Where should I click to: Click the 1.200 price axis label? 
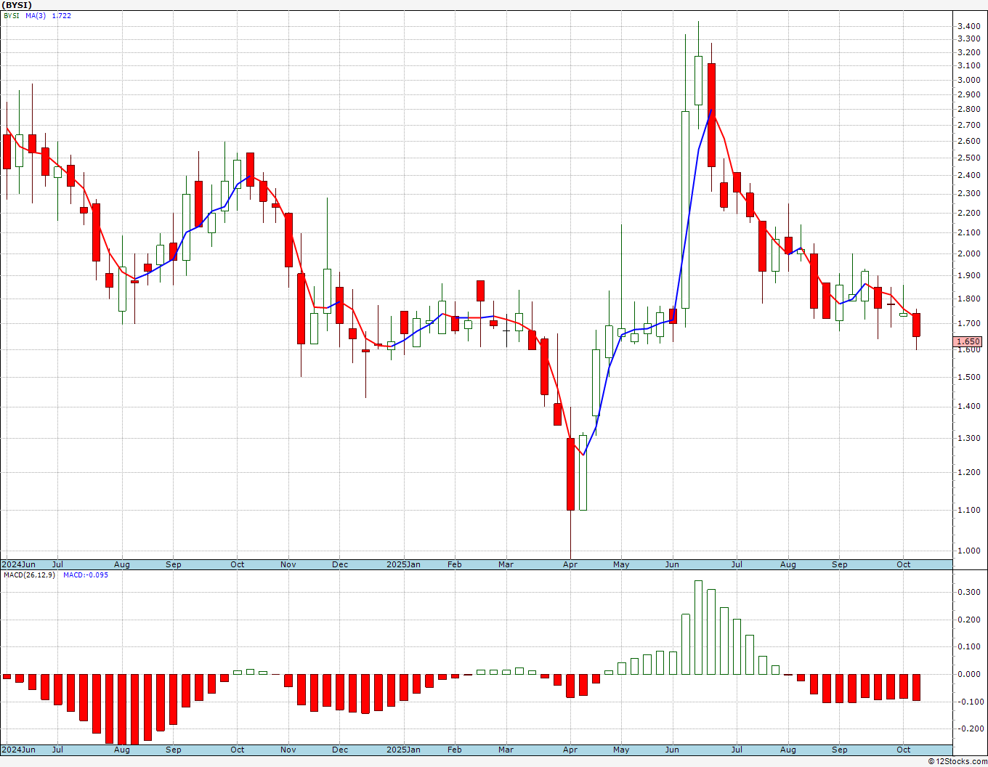point(968,472)
